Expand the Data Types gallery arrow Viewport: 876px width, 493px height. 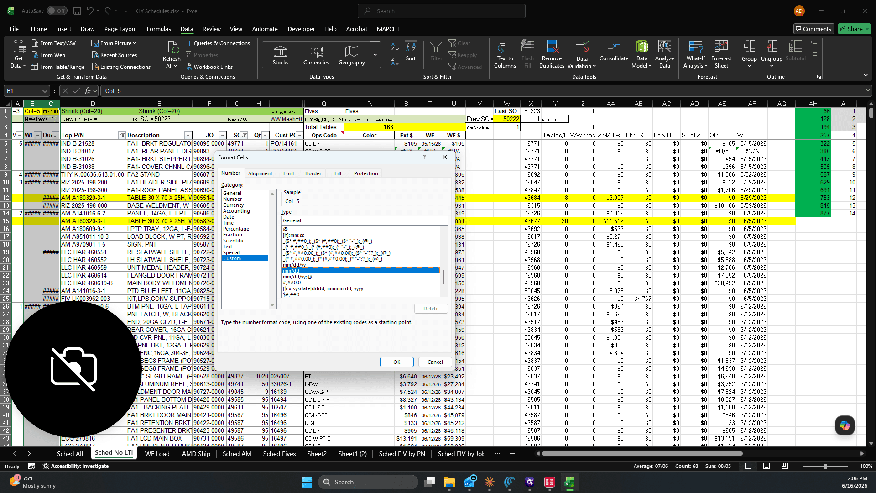(x=375, y=55)
